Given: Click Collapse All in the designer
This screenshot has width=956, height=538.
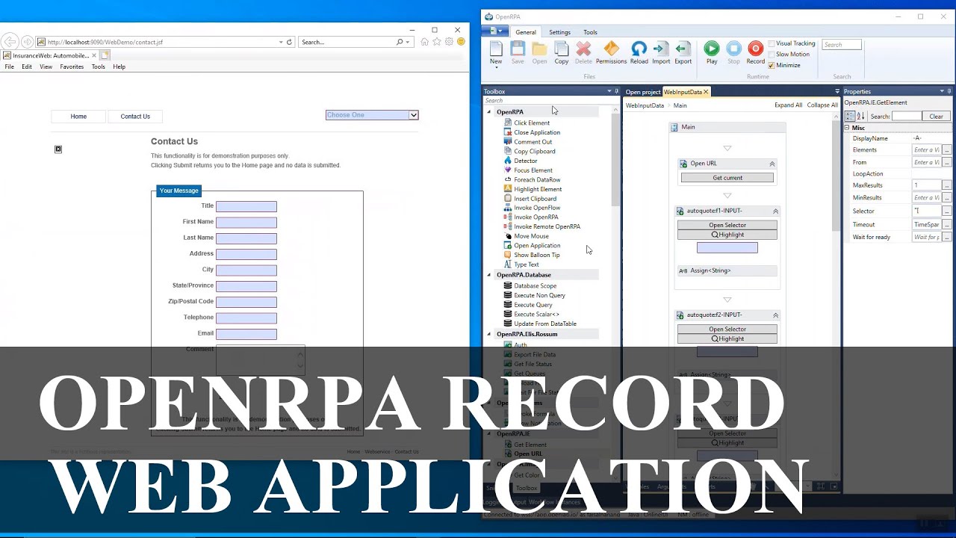Looking at the screenshot, I should [x=822, y=105].
